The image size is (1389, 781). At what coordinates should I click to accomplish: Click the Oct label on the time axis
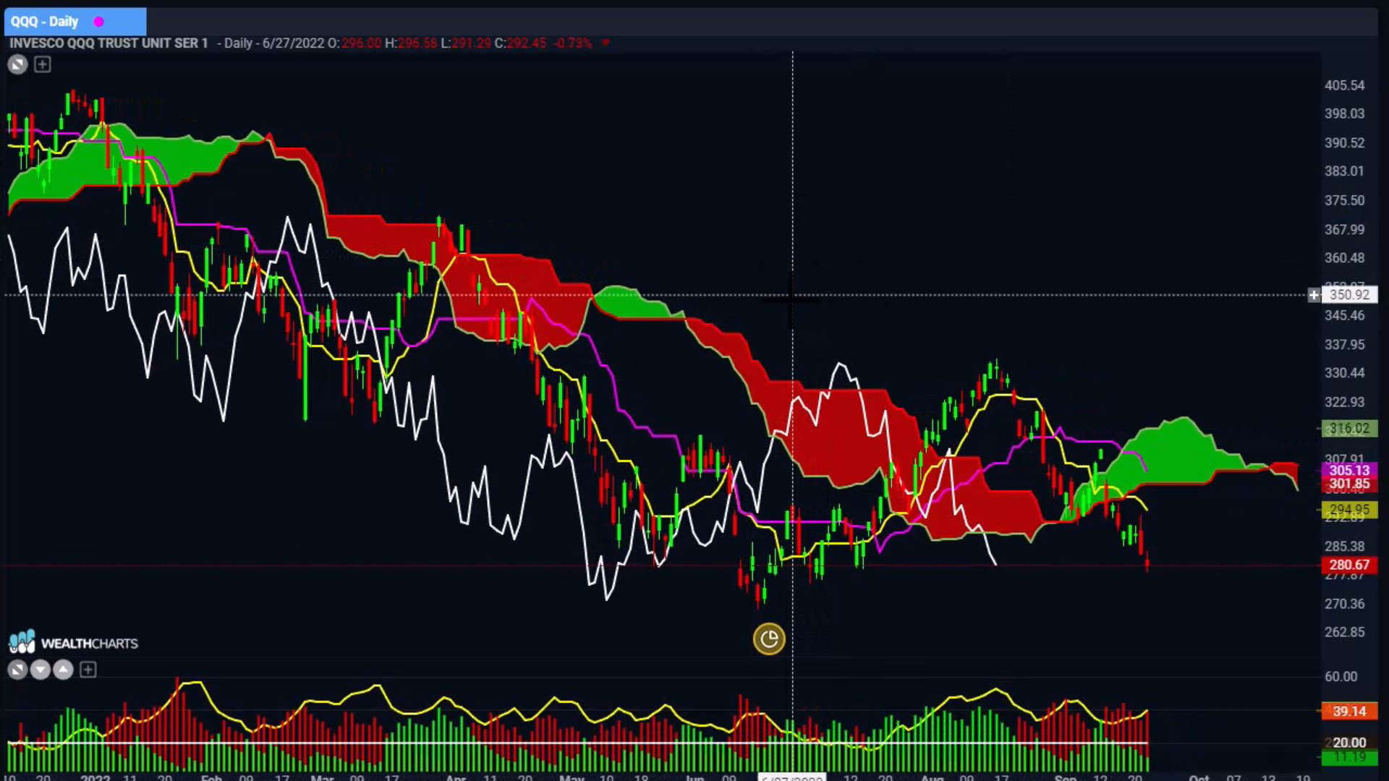tap(1199, 777)
